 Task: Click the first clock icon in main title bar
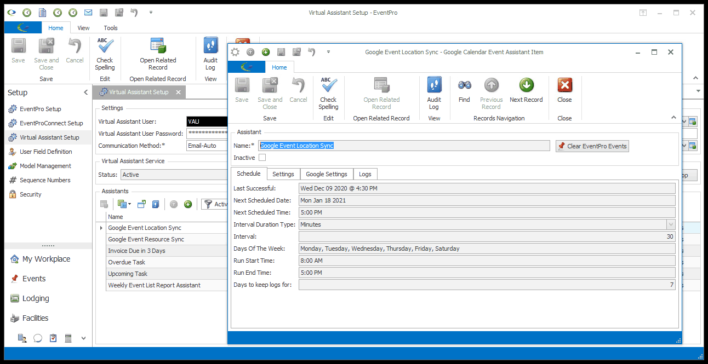[x=26, y=12]
